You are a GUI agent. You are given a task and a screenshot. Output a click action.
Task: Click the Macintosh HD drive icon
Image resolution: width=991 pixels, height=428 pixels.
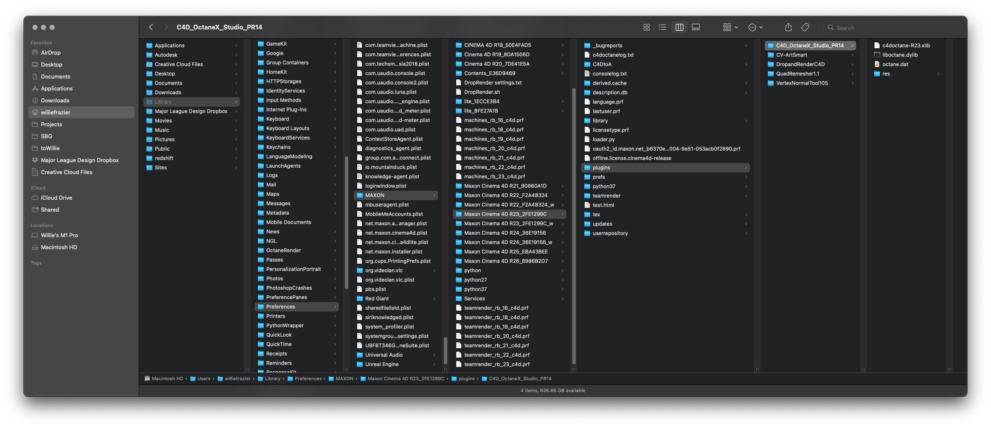[x=35, y=247]
